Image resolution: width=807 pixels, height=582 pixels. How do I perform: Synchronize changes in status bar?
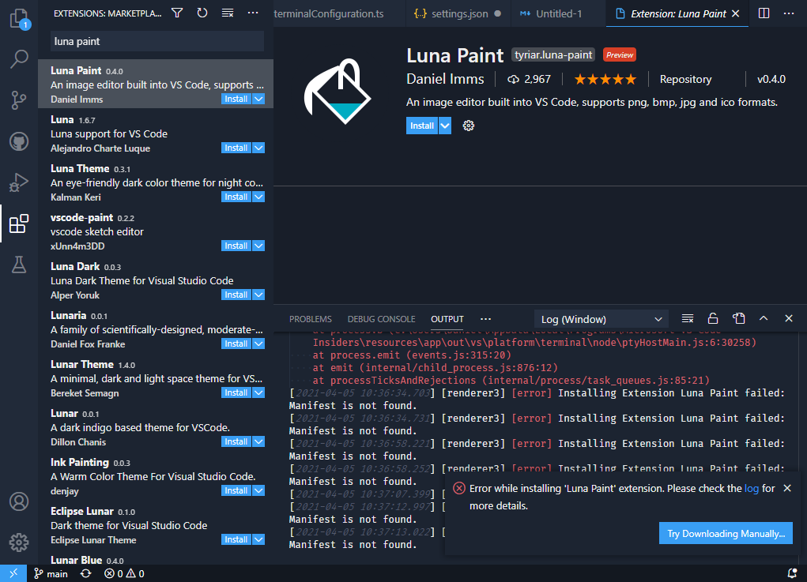pos(86,573)
